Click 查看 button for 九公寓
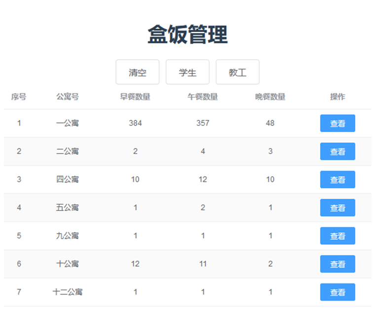Screen dimensions: 374x324 coord(337,236)
